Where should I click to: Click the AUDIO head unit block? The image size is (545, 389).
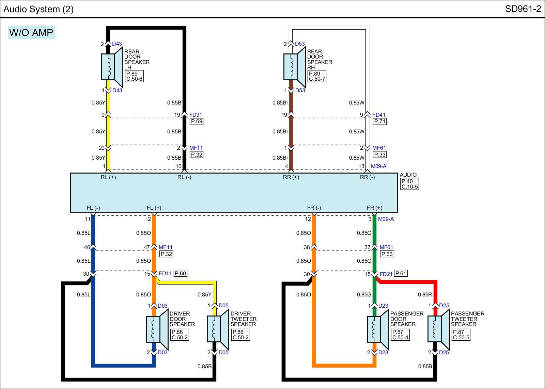(234, 193)
